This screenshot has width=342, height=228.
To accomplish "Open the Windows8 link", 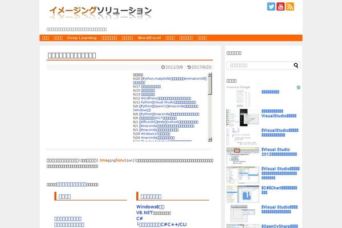I will (x=150, y=207).
